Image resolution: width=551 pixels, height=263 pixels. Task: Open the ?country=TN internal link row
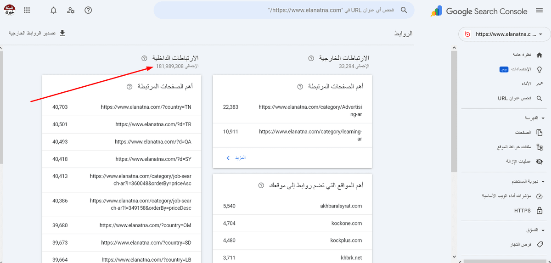point(122,107)
